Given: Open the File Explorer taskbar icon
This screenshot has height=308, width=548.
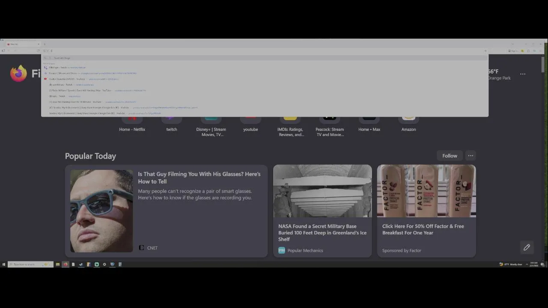Looking at the screenshot, I should (x=58, y=264).
